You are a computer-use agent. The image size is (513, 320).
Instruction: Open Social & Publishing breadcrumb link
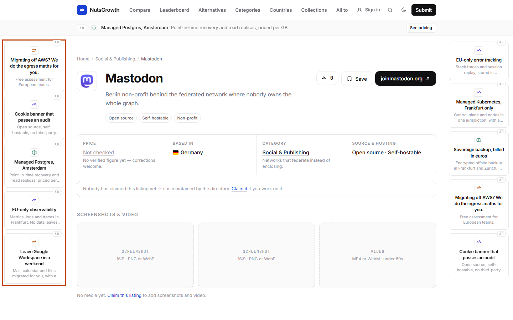[x=115, y=59]
